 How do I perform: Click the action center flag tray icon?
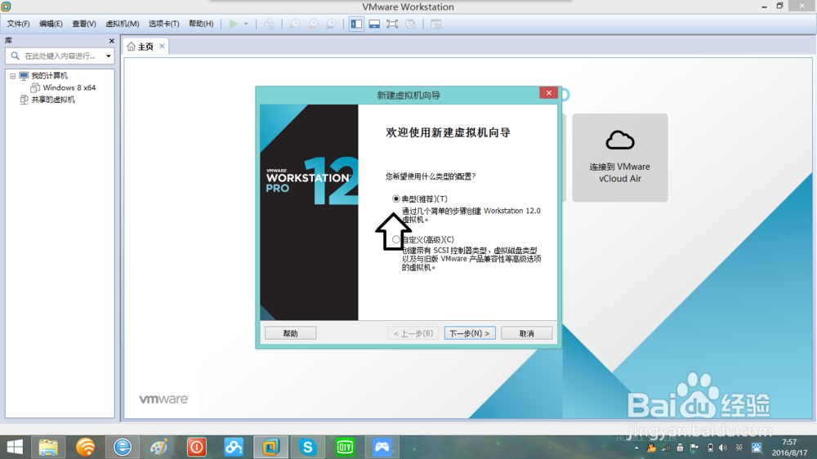click(694, 448)
